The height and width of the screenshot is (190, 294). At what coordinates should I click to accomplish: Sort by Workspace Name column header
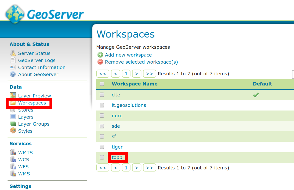coord(135,84)
